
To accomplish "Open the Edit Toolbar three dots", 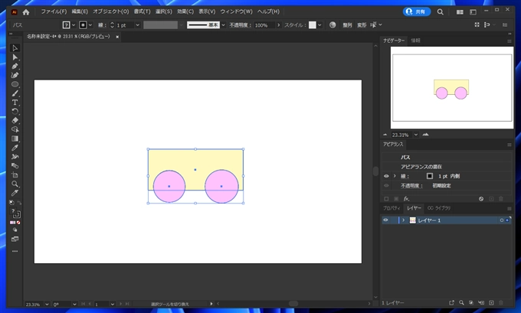I will coord(15,251).
